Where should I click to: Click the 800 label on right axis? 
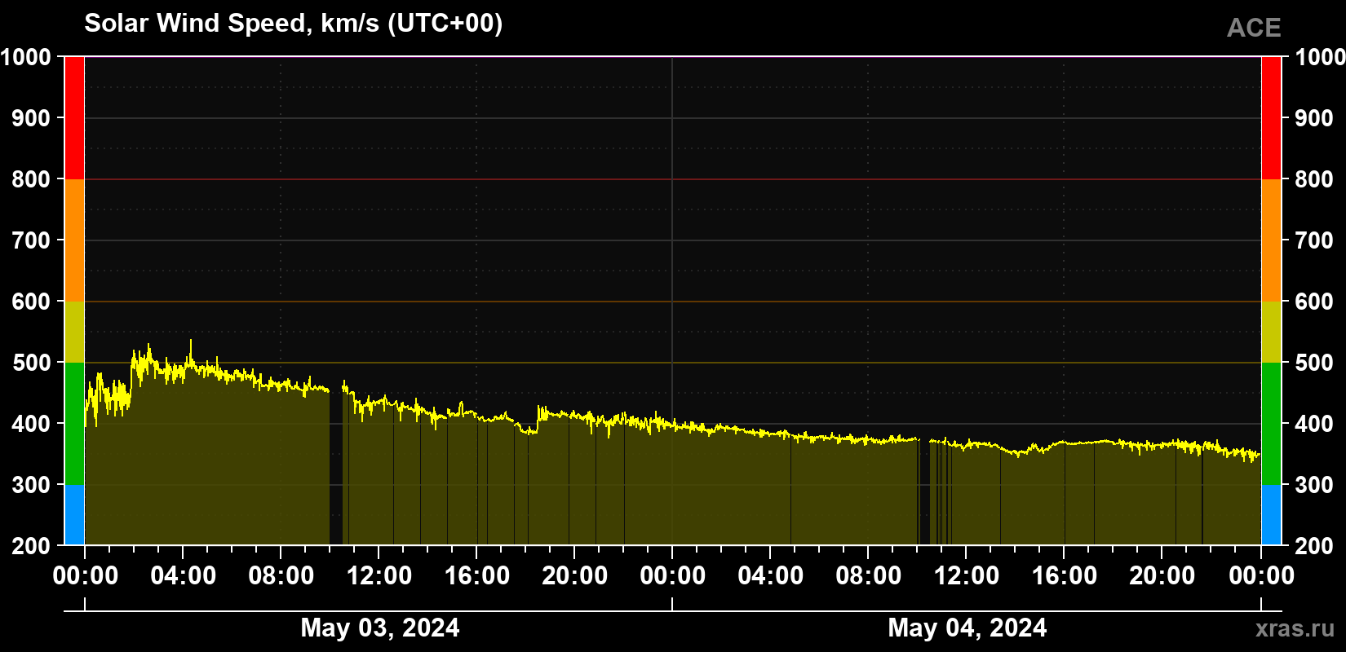(1314, 179)
